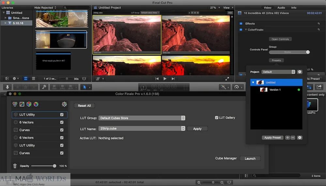Image resolution: width=326 pixels, height=186 pixels.
Task: Reset the ColorFinale effect arrow
Action: [319, 30]
